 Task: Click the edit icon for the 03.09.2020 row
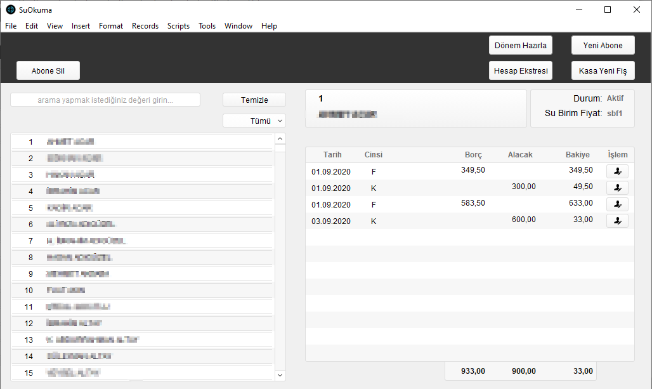pos(617,221)
